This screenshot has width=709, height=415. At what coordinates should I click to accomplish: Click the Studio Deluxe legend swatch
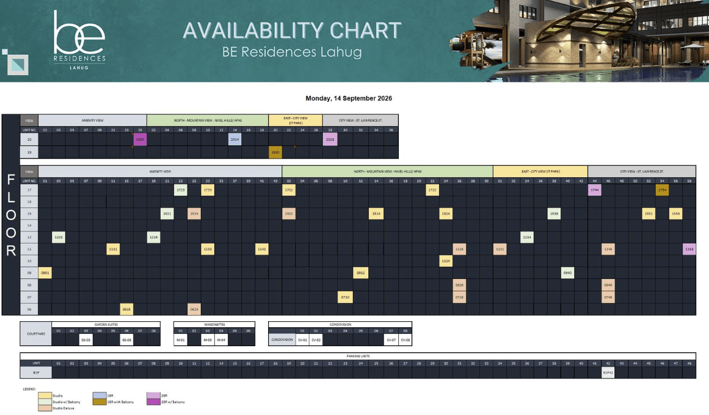45,408
